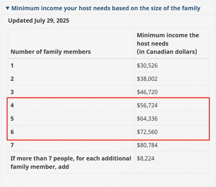Select the $38,002 income cell
The width and height of the screenshot is (216, 187).
pyautogui.click(x=147, y=79)
